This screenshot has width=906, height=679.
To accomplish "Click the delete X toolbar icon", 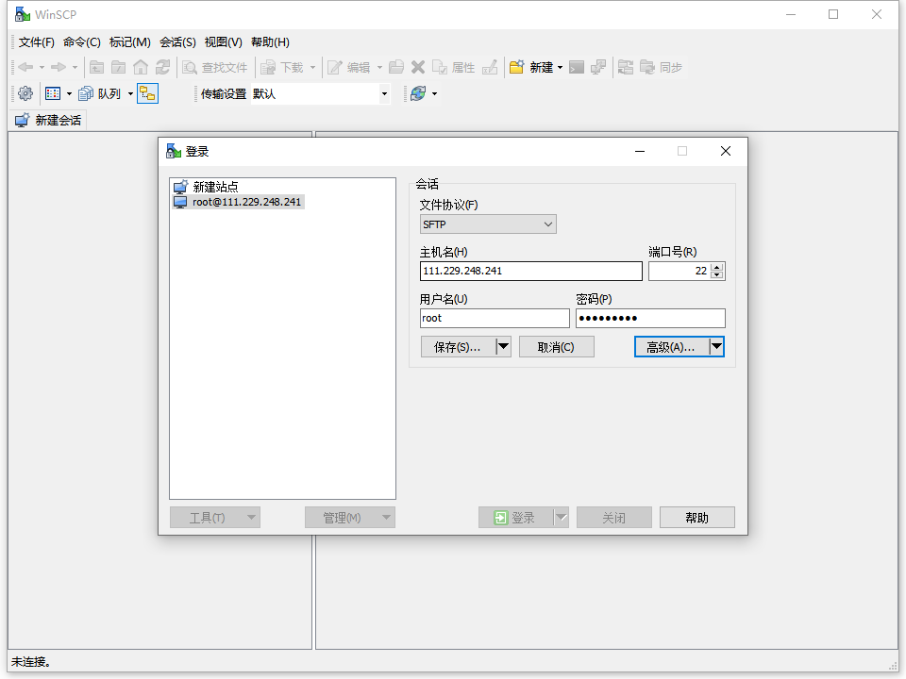I will 418,68.
